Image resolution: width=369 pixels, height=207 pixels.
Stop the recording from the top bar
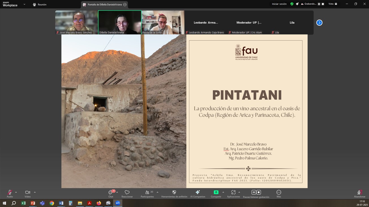pos(323,4)
